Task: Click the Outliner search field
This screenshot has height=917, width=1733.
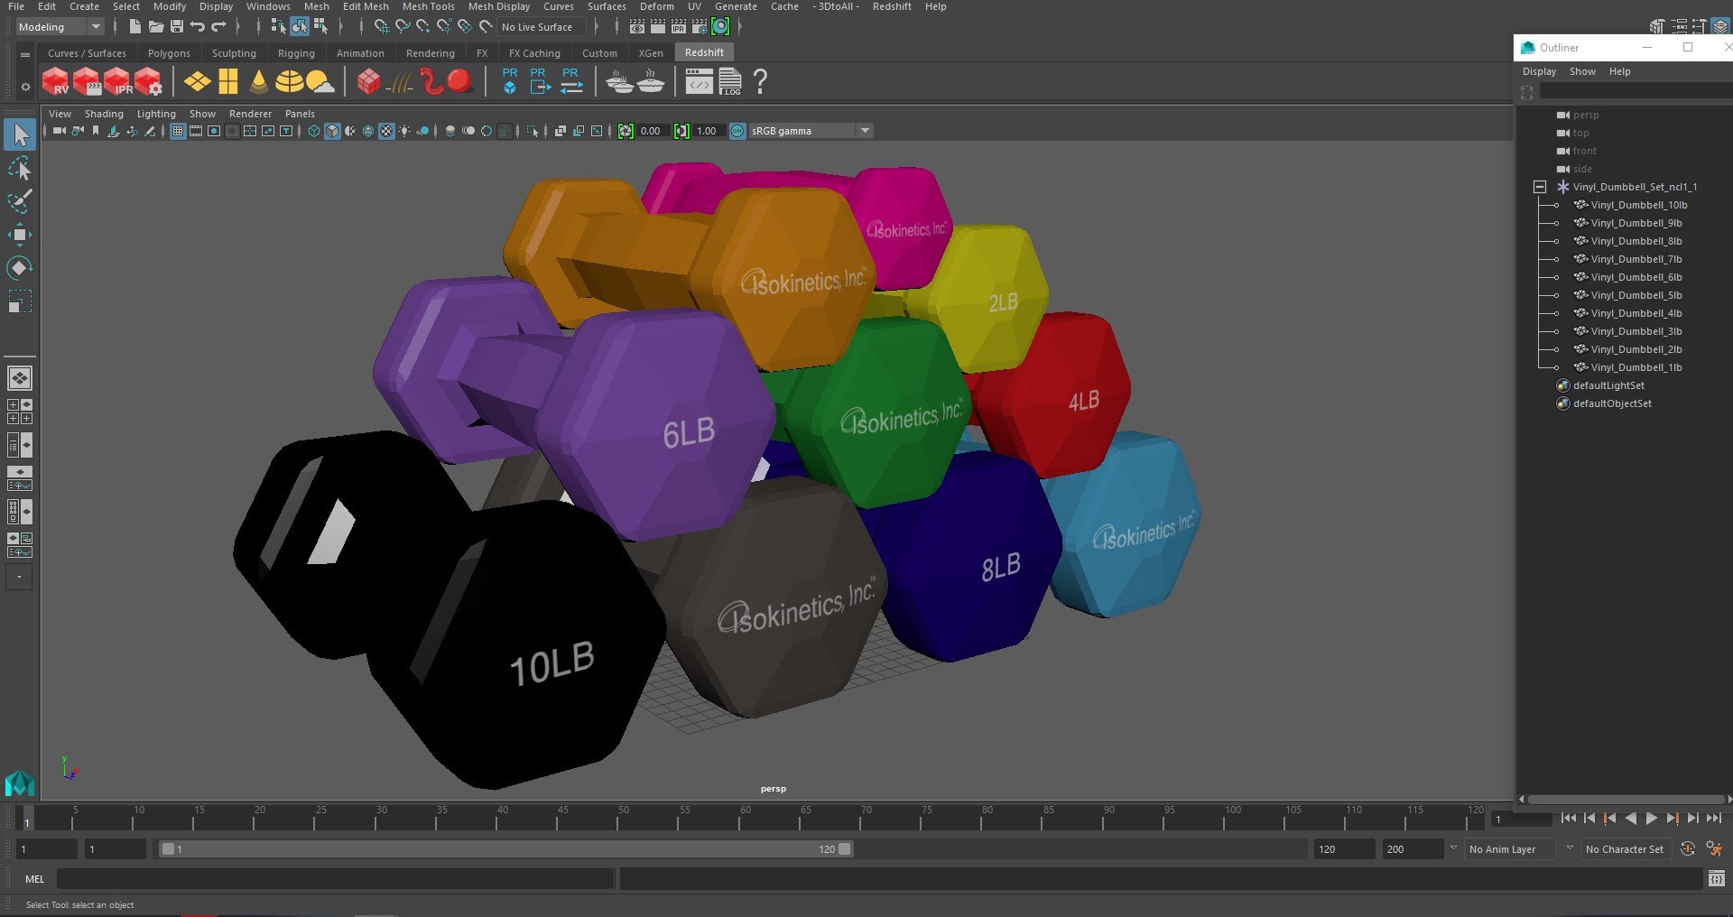Action: (1635, 91)
